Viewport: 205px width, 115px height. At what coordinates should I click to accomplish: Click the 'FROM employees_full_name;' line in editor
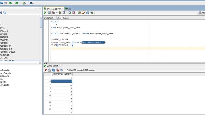coord(66,28)
